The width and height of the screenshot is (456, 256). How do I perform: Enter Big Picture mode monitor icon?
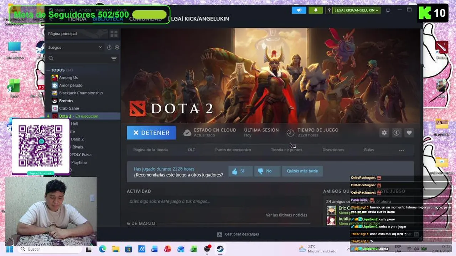(388, 10)
